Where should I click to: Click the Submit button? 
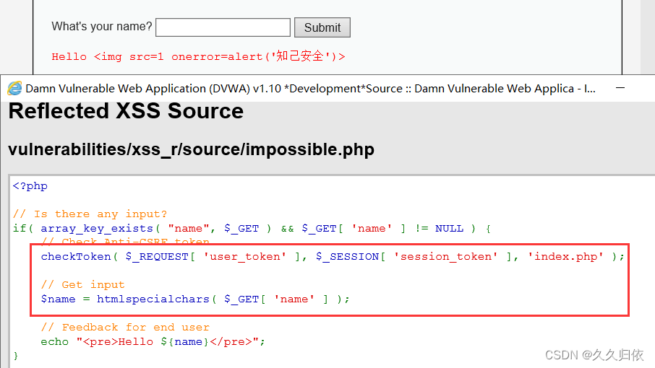322,27
